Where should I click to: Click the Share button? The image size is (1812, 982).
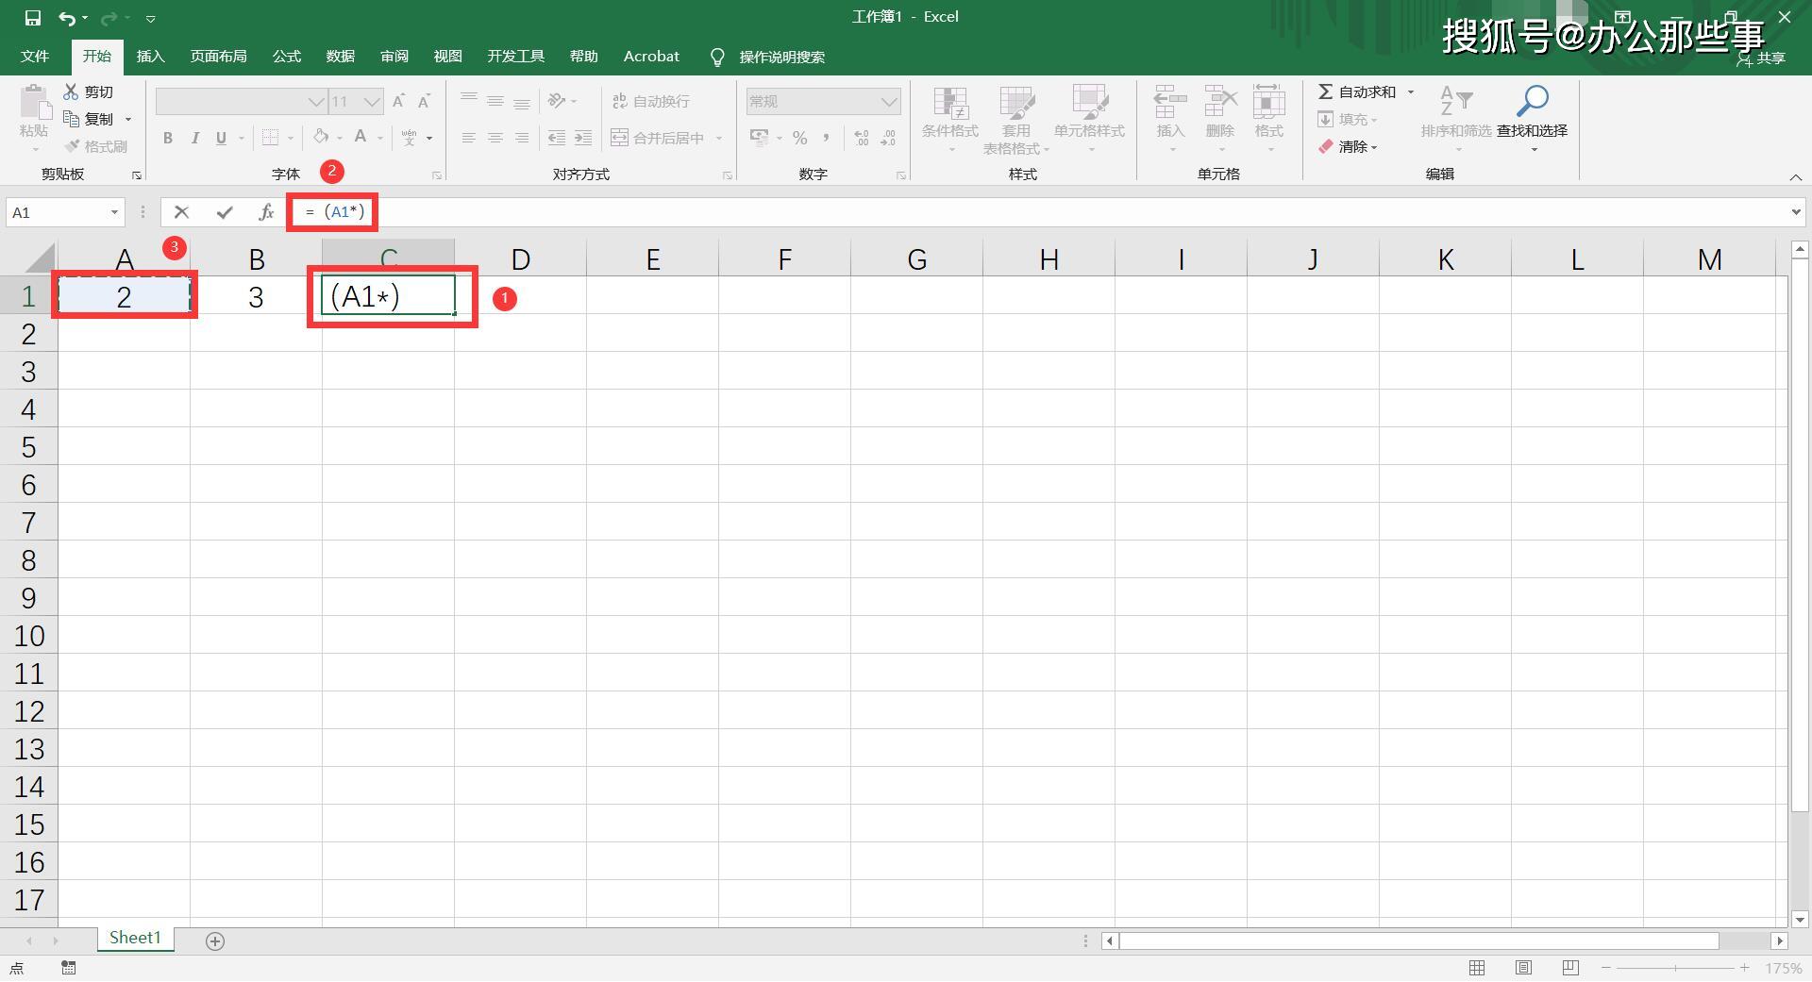(1761, 58)
